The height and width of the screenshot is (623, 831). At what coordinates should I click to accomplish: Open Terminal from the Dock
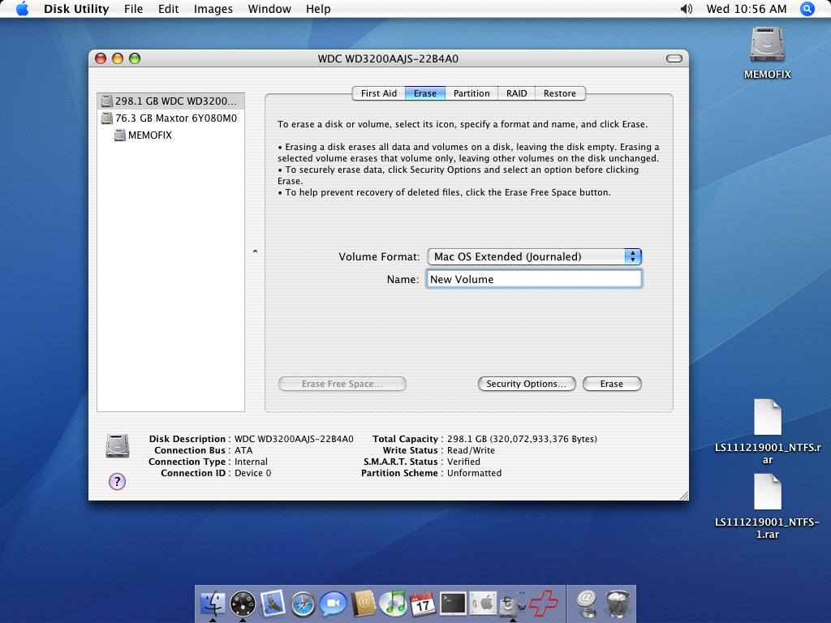[x=453, y=604]
